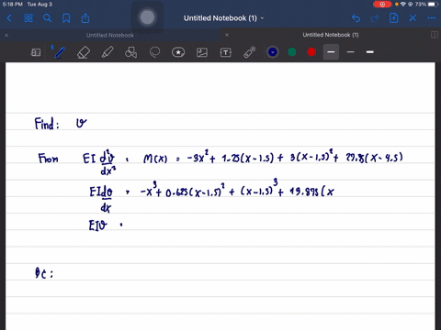This screenshot has width=441, height=330.
Task: Toggle the read-only mode icon
Action: [36, 52]
